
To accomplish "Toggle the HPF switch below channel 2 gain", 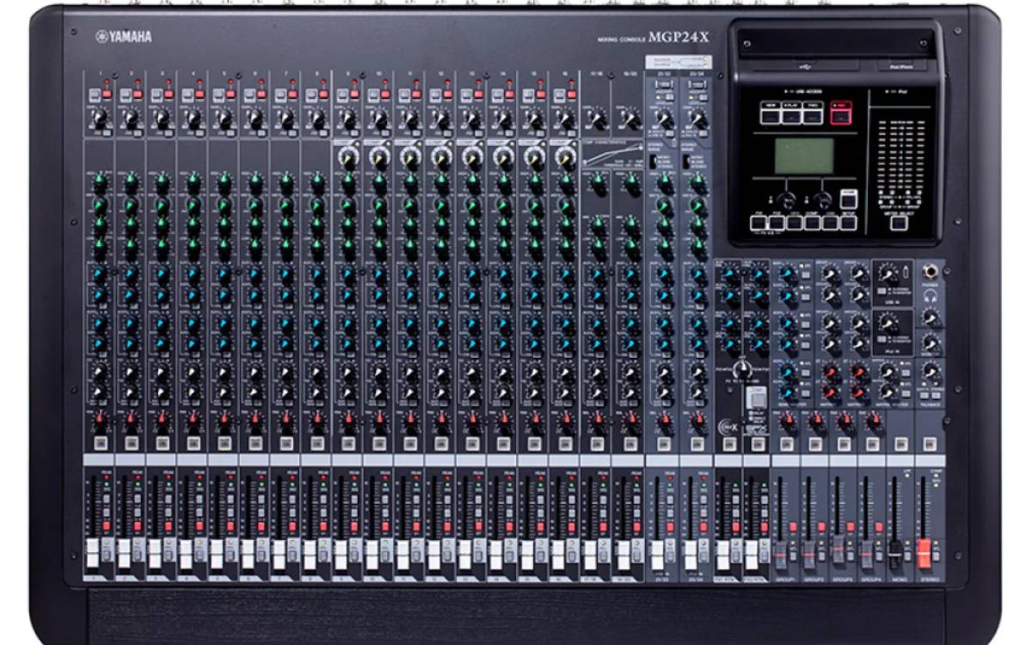I will tap(138, 133).
